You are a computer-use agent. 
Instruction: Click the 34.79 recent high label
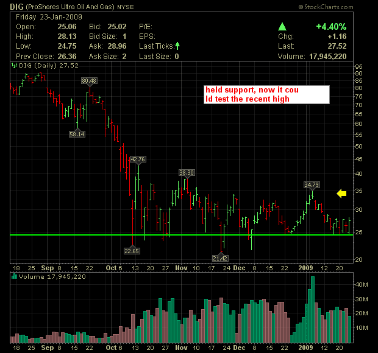click(x=312, y=185)
